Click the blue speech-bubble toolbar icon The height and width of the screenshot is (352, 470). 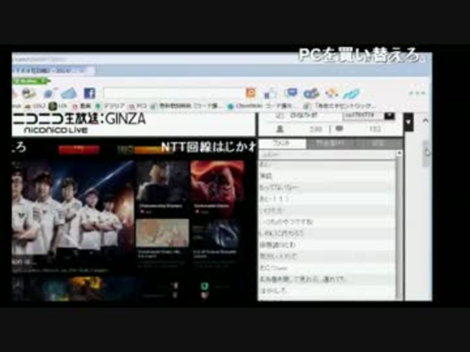pyautogui.click(x=291, y=93)
